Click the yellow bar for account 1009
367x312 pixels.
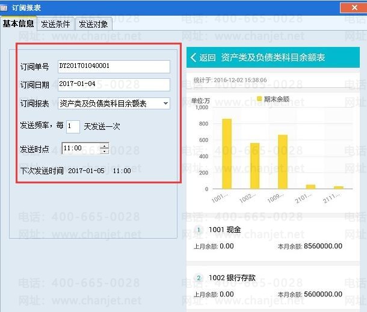pyautogui.click(x=283, y=162)
